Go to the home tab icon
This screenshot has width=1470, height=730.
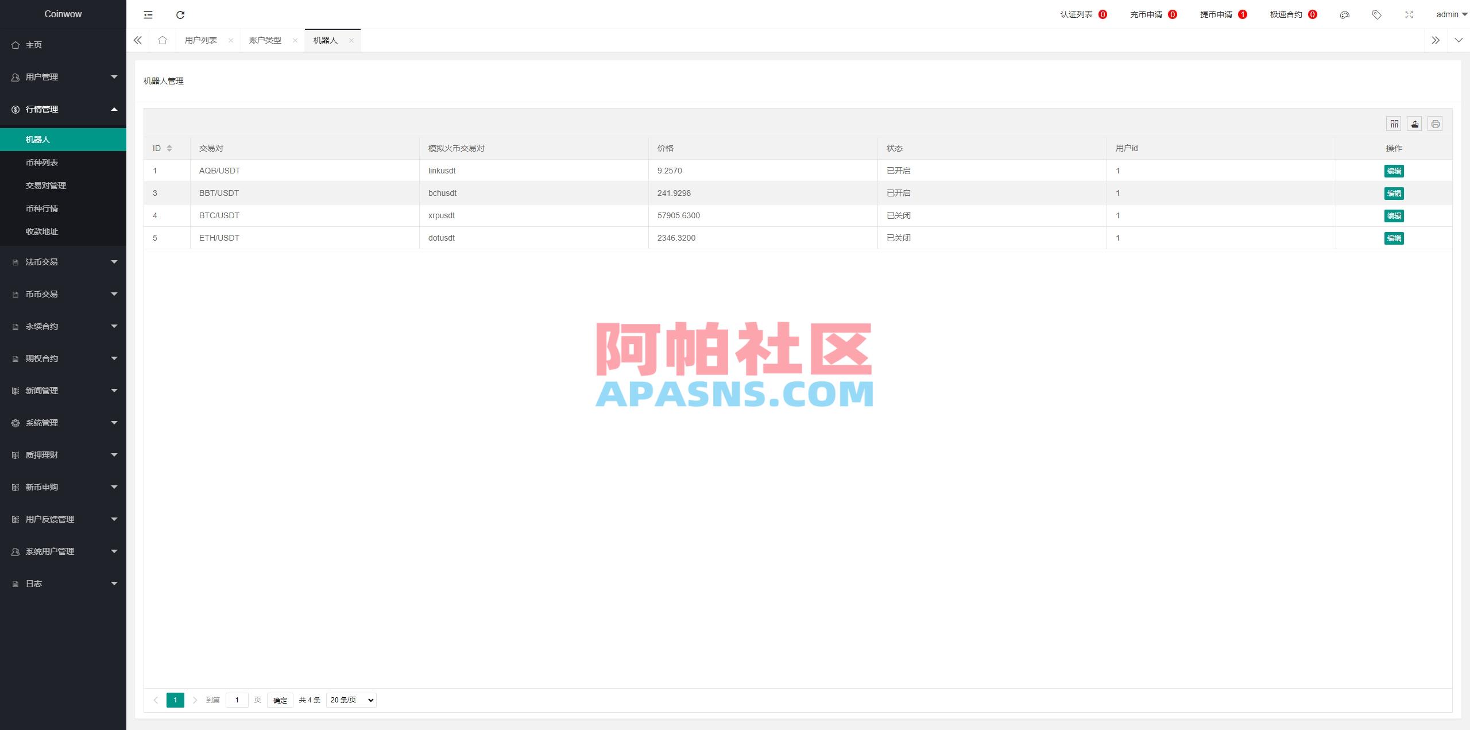[x=163, y=40]
